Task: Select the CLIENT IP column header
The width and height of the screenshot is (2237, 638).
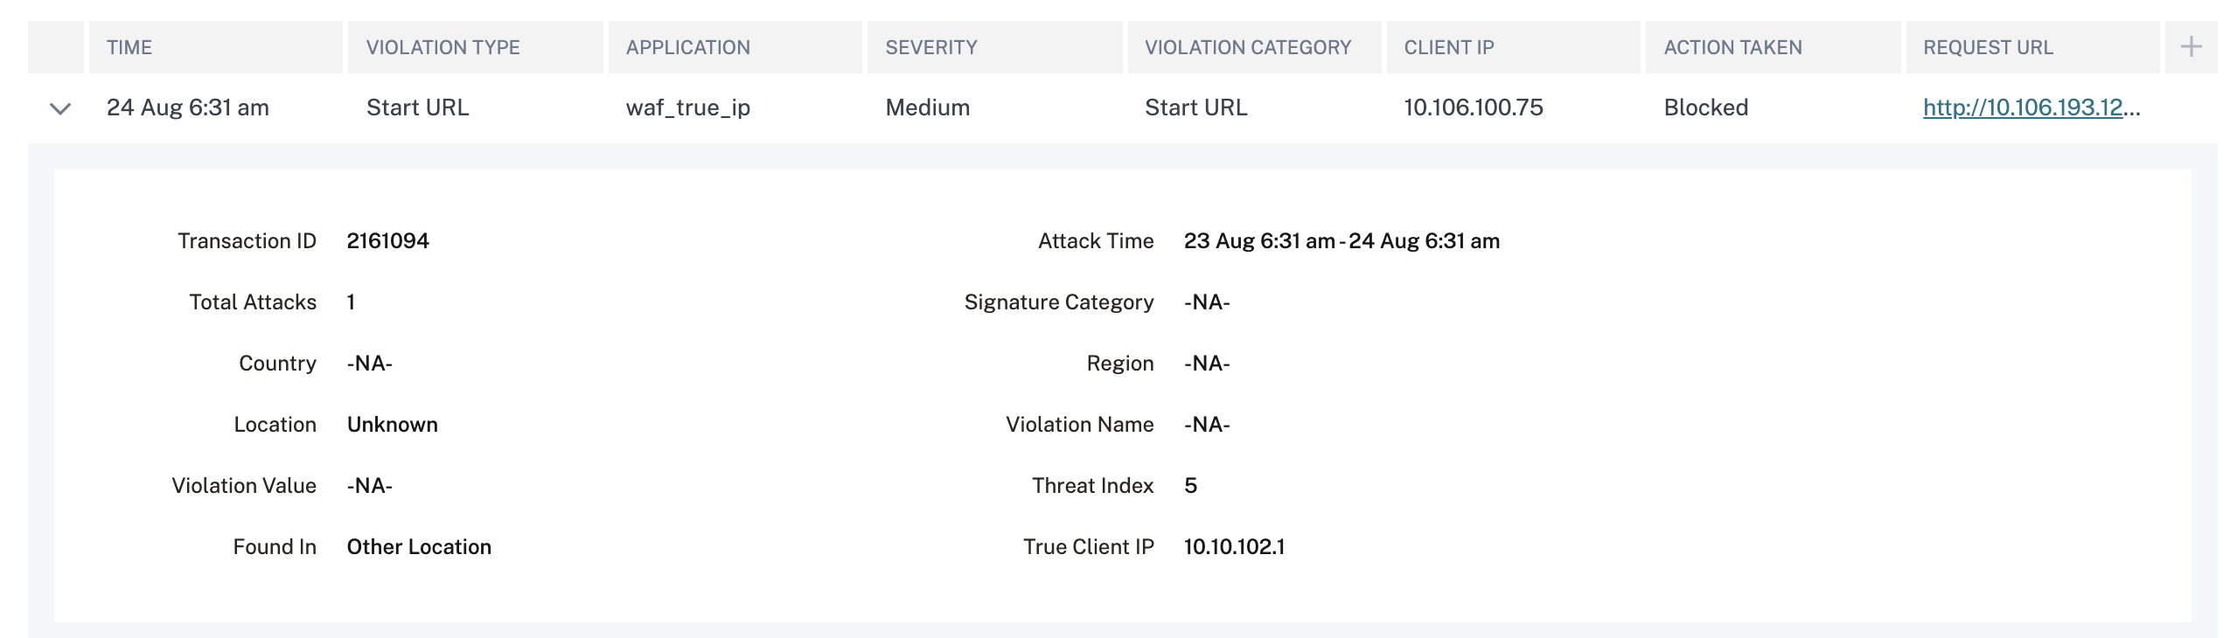Action: click(x=1513, y=47)
